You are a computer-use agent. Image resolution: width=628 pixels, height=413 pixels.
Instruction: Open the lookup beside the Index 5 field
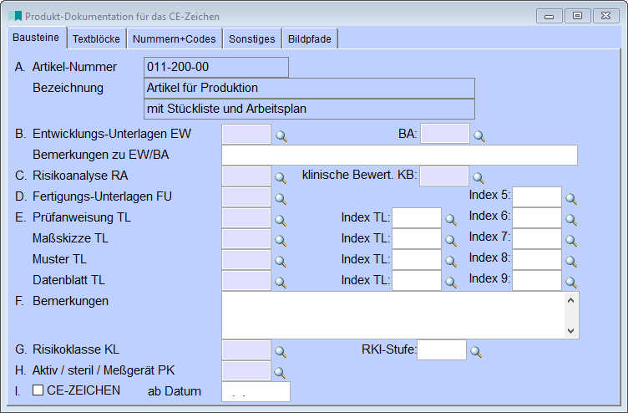point(571,199)
